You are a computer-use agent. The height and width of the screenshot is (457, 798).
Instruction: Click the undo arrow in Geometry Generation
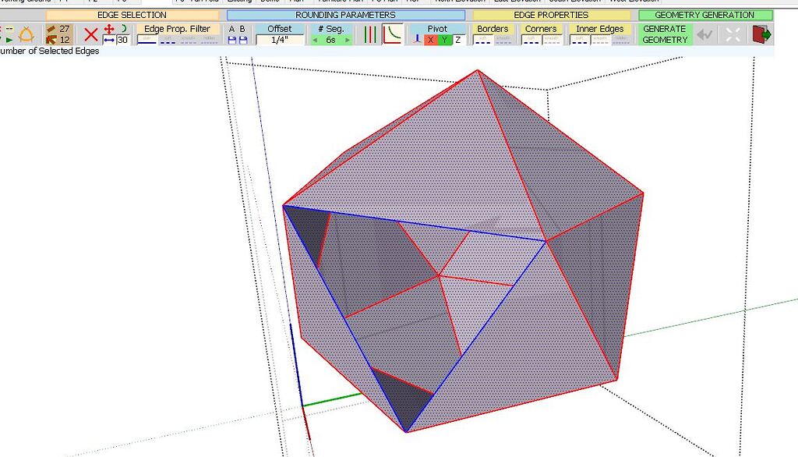(705, 34)
